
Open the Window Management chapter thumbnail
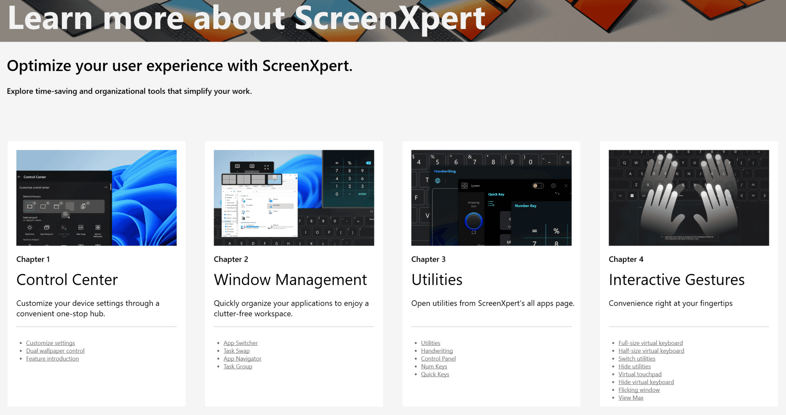coord(294,198)
